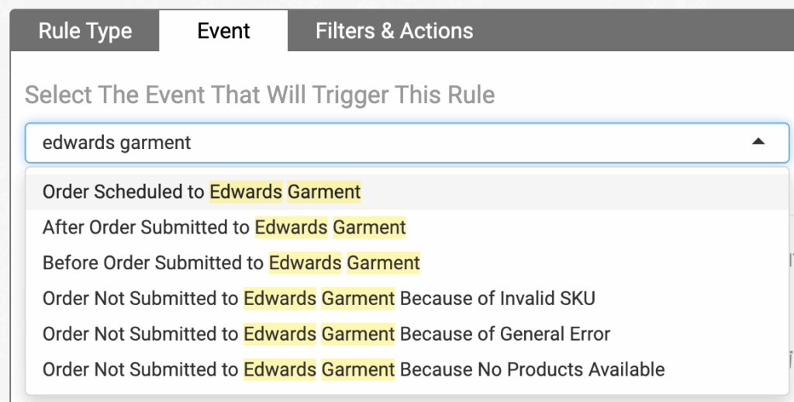Click highlighted 'Edwards' in Order Scheduled option
Viewport: 794px width, 402px height.
pyautogui.click(x=246, y=192)
